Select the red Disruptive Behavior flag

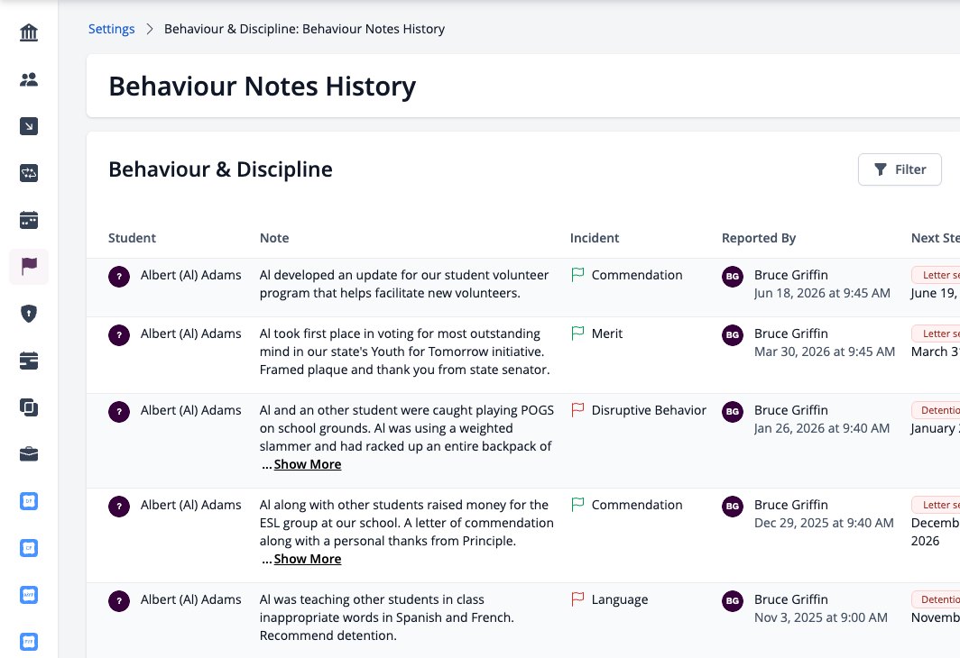[x=577, y=410]
